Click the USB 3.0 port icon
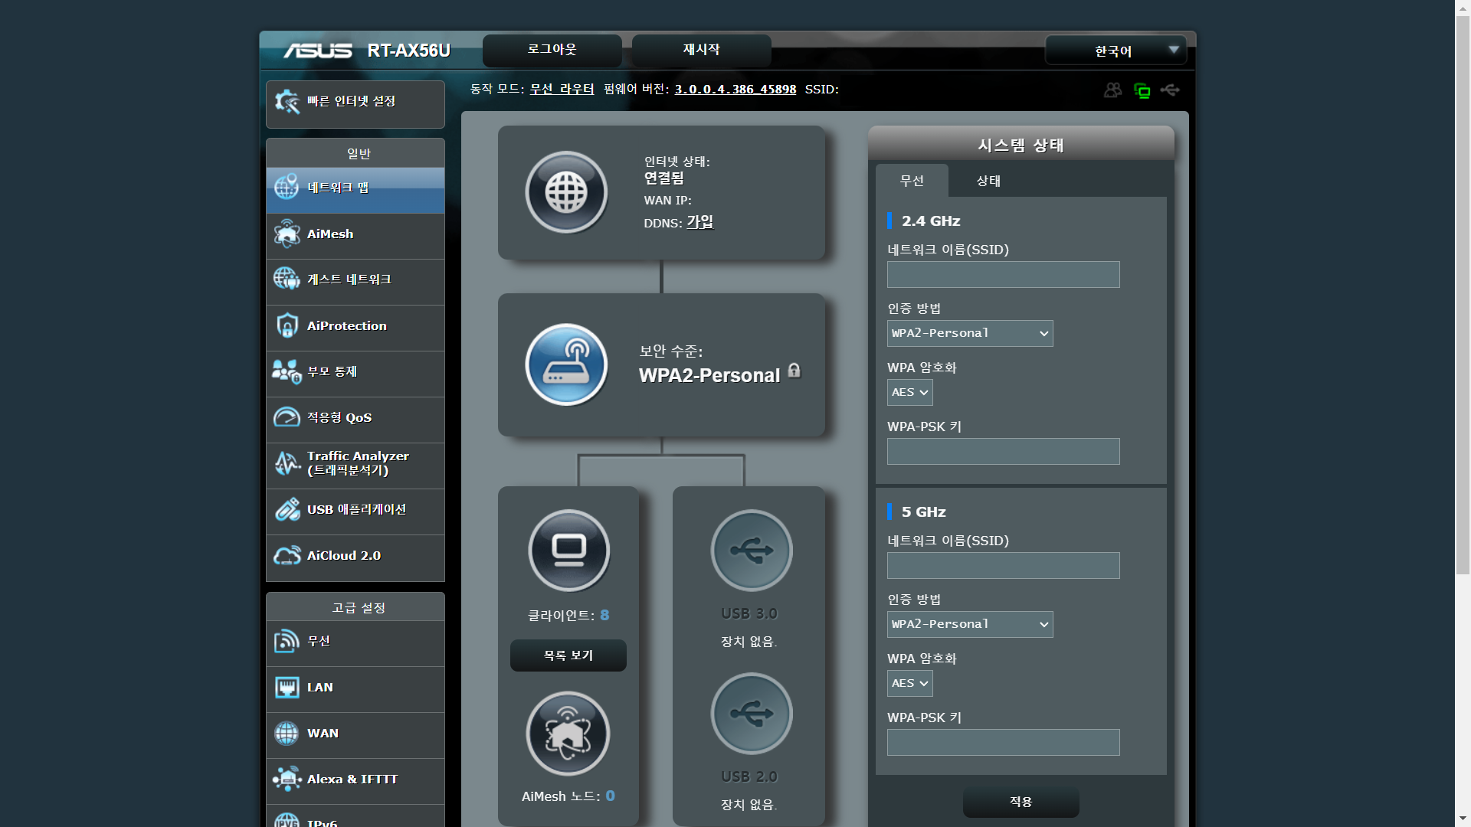Viewport: 1471px width, 827px height. click(x=751, y=550)
